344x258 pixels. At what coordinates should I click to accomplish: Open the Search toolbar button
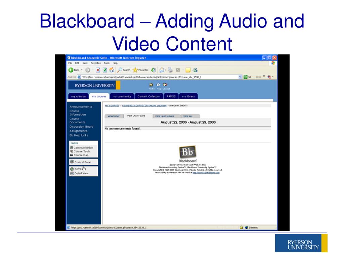tap(124, 70)
